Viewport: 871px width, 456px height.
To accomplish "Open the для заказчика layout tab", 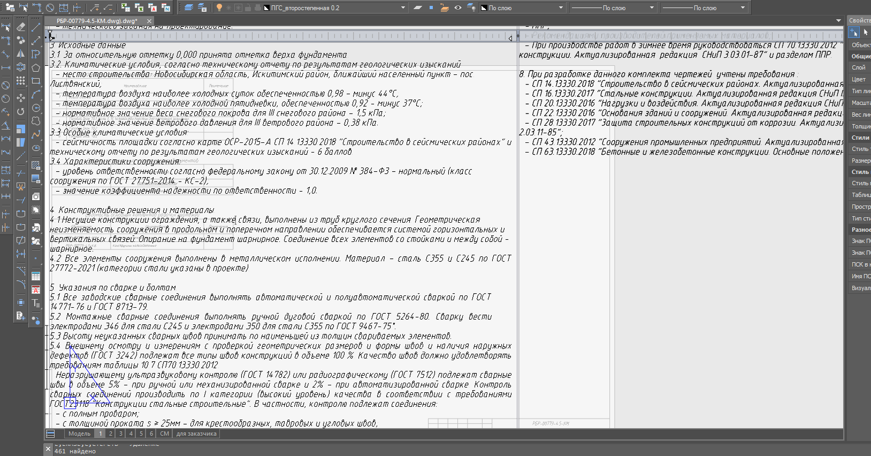I will click(x=196, y=434).
